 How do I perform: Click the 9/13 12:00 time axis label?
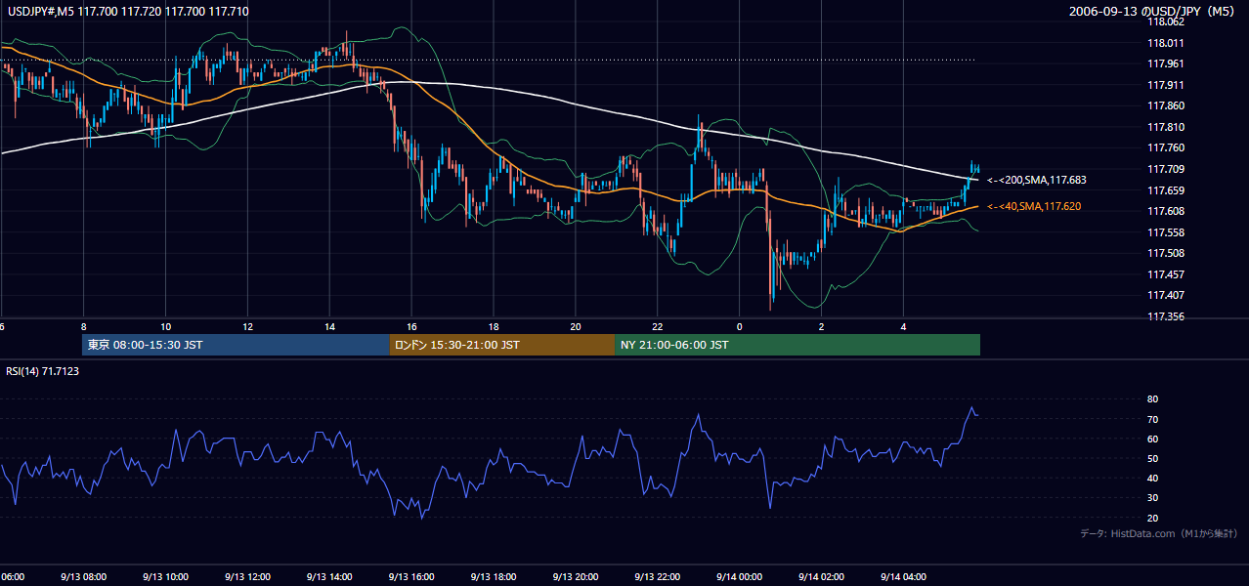coord(248,576)
